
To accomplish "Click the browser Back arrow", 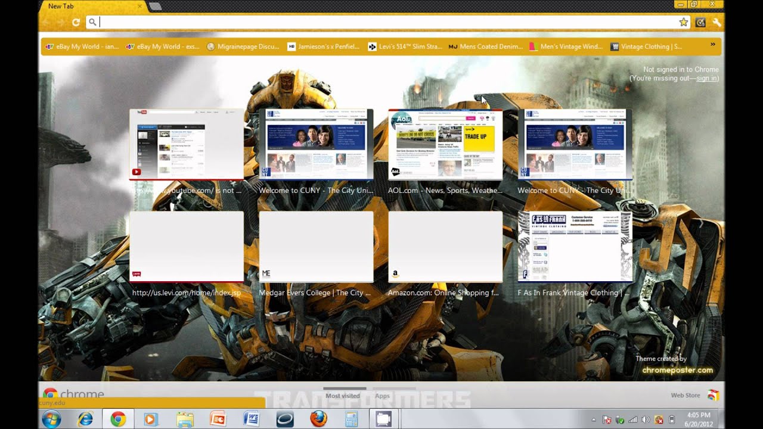I will (48, 22).
